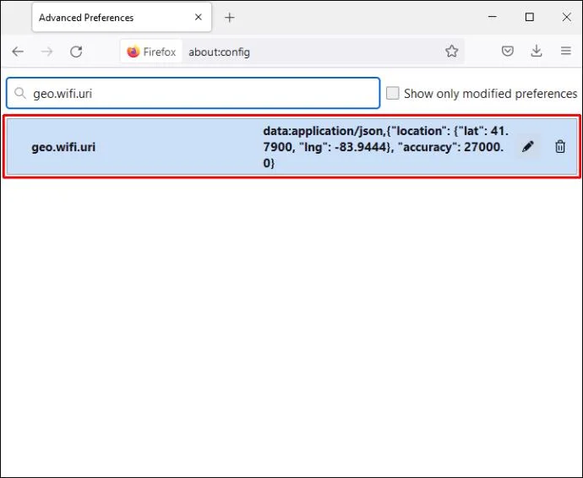Go back one page
The height and width of the screenshot is (478, 583).
click(18, 52)
